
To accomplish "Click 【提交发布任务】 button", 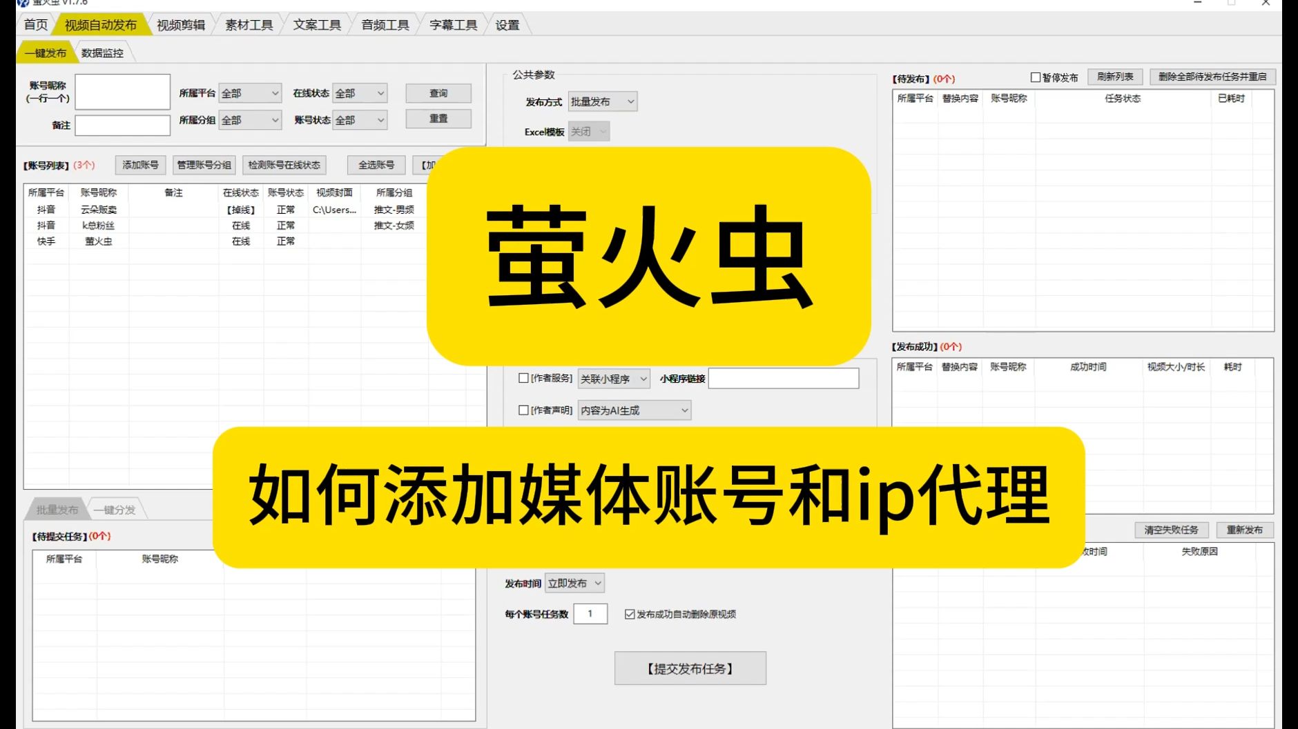I will (x=690, y=668).
